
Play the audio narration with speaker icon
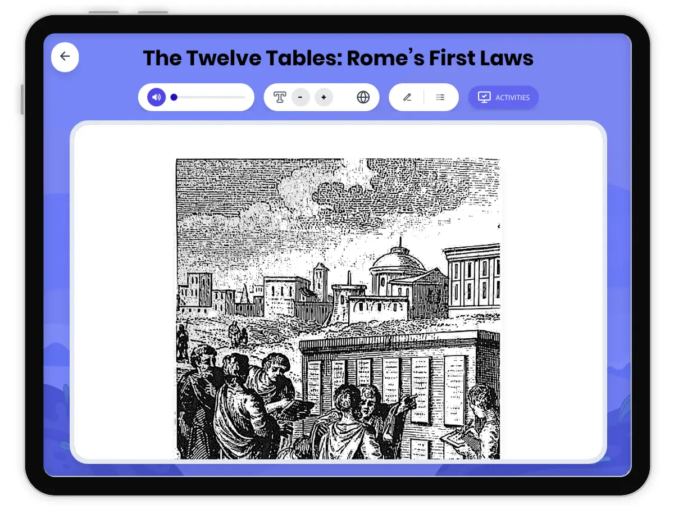coord(156,97)
